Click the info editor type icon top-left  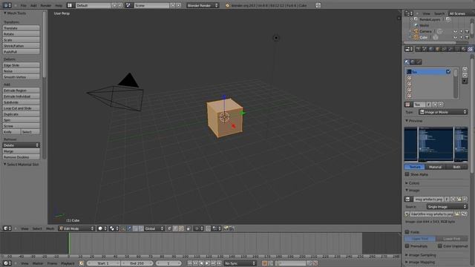click(x=7, y=5)
